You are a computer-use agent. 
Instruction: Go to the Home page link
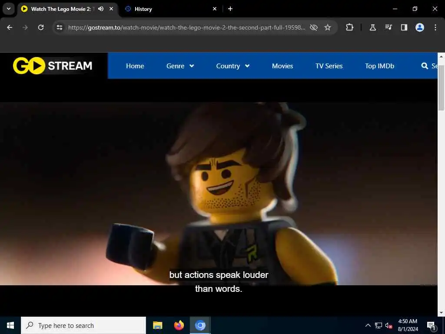[135, 66]
